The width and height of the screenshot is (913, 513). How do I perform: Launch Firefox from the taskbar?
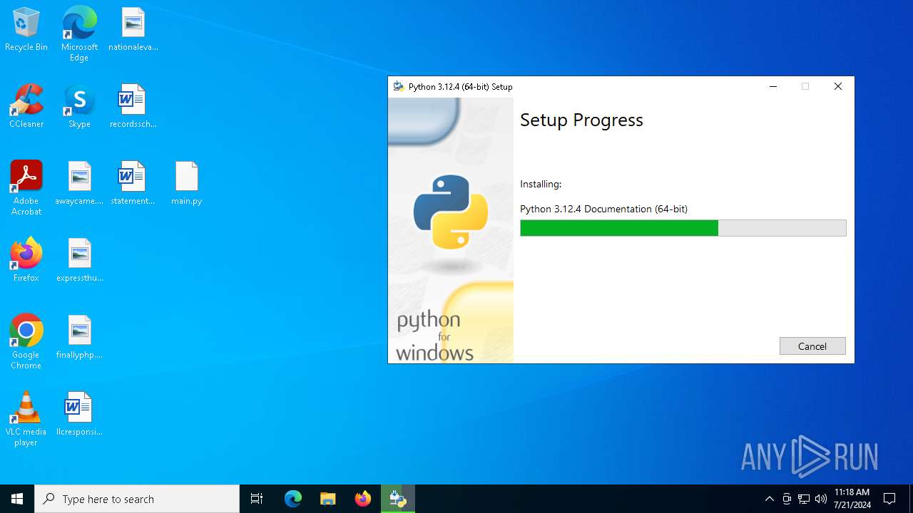click(363, 499)
